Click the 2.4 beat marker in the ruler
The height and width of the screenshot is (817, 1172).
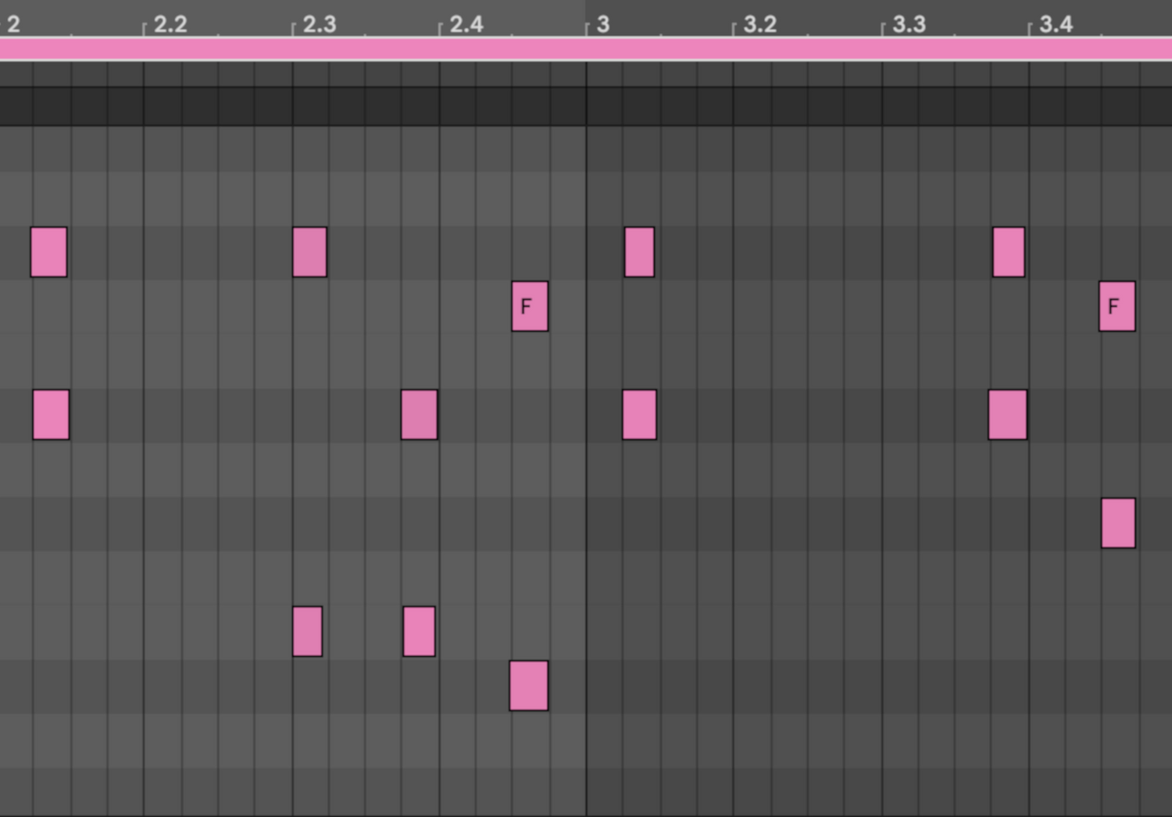pyautogui.click(x=466, y=24)
